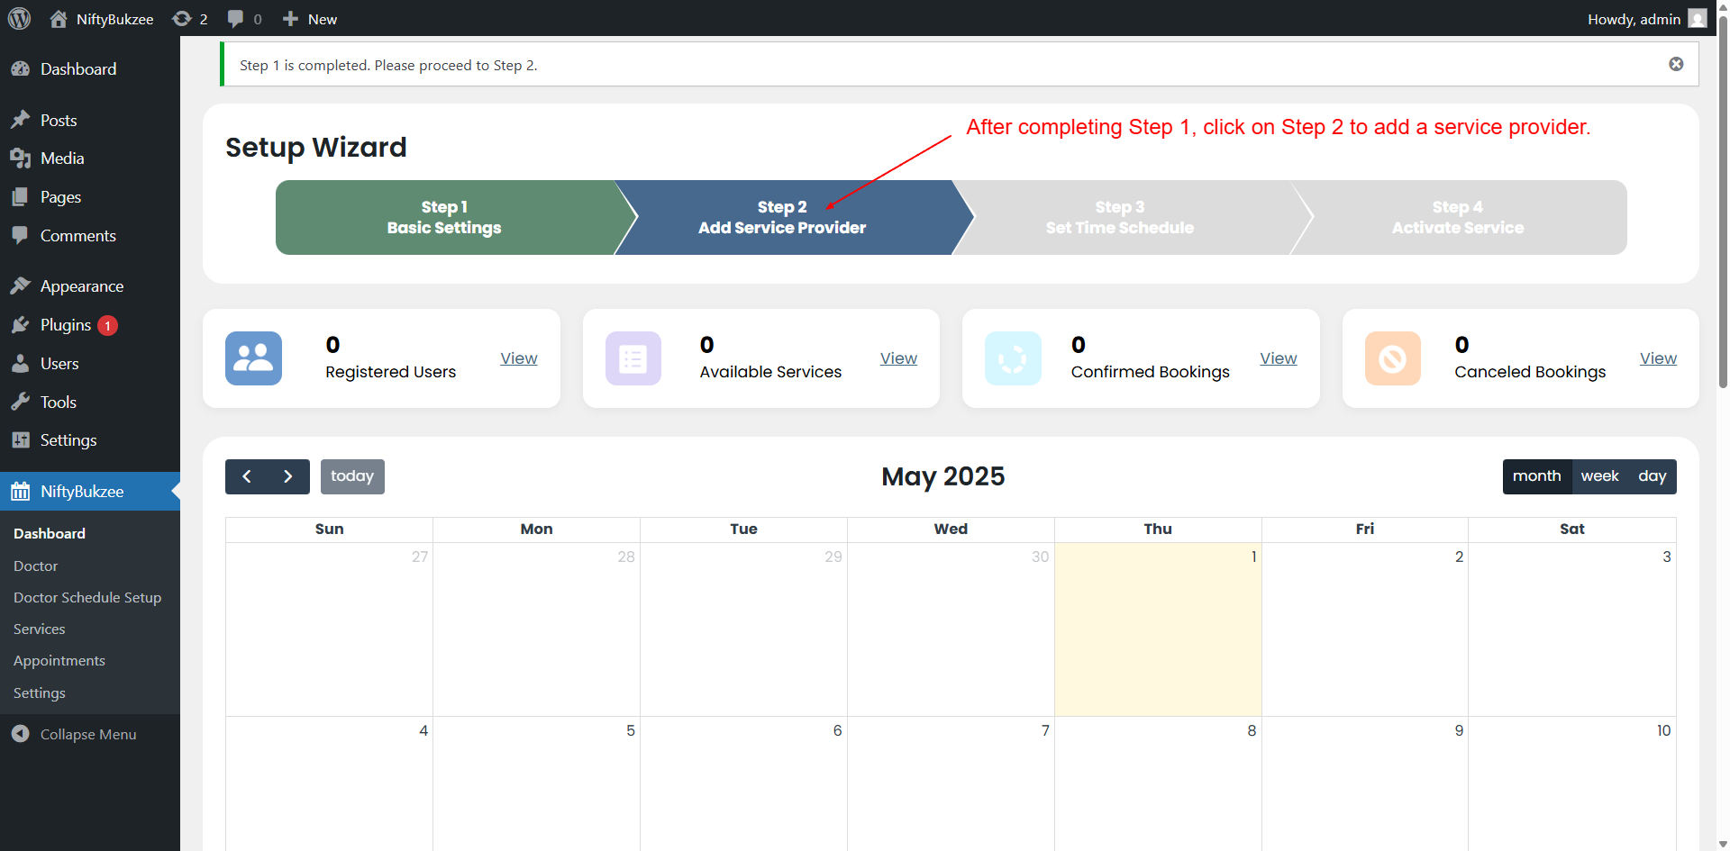View the Available Services link

pyautogui.click(x=898, y=358)
